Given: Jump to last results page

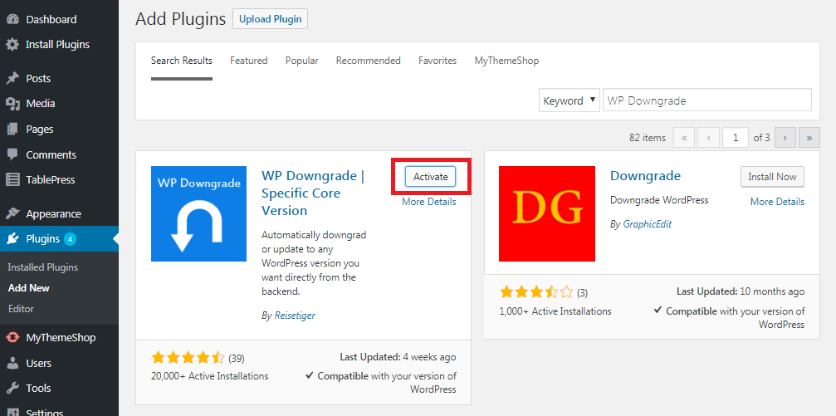Looking at the screenshot, I should [809, 138].
